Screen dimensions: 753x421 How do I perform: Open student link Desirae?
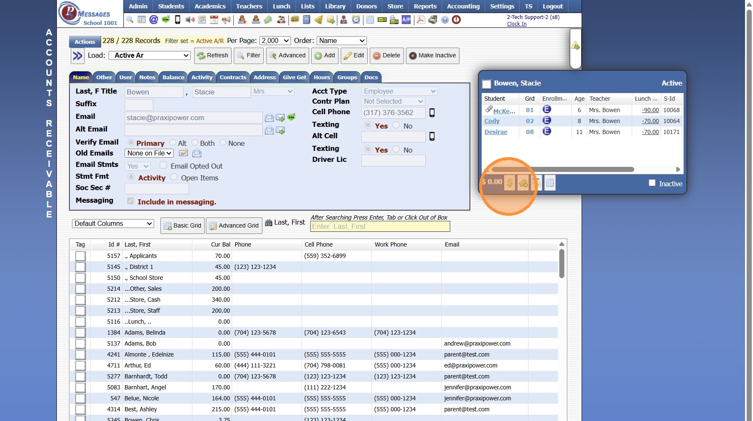(x=496, y=132)
